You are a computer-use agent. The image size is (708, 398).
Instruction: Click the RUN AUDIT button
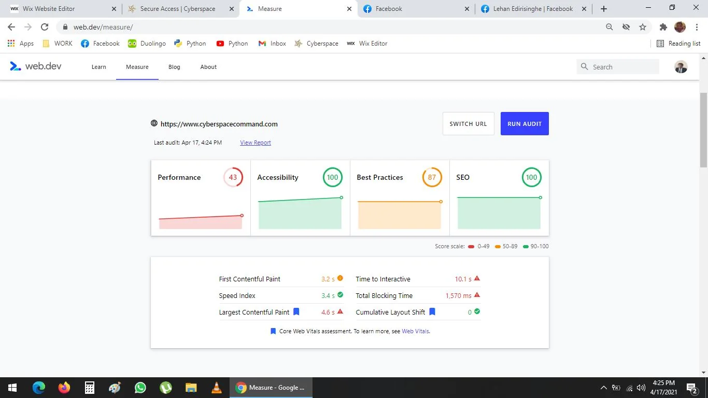point(525,124)
